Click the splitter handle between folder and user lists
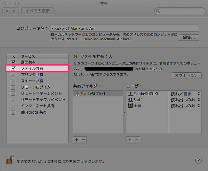The image size is (208, 171). click(x=124, y=113)
